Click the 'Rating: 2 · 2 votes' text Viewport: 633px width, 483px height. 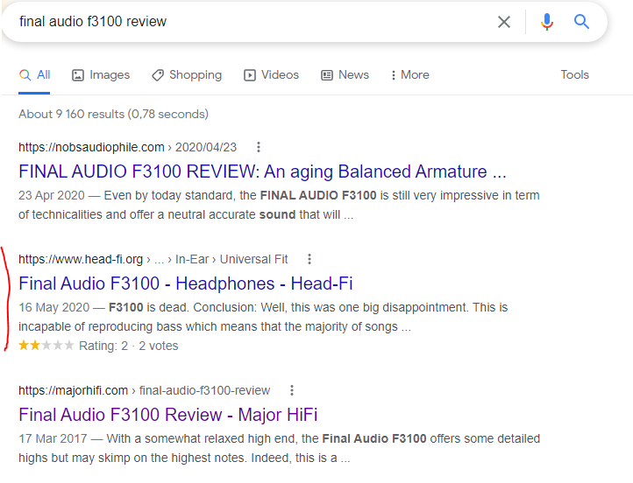pyautogui.click(x=128, y=346)
